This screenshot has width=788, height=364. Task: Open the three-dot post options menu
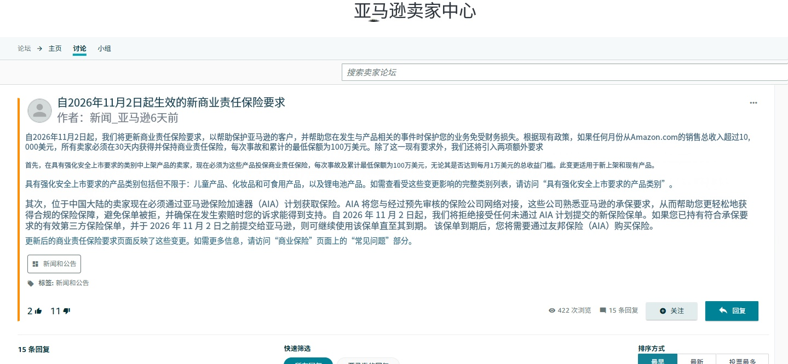(754, 103)
